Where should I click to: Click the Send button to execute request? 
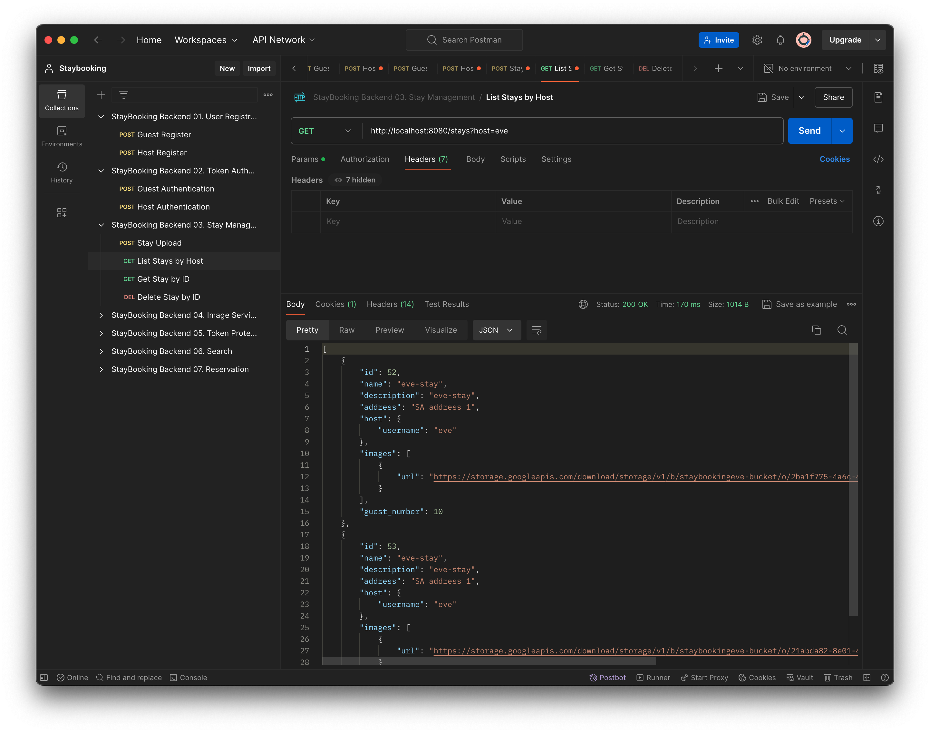coord(809,131)
